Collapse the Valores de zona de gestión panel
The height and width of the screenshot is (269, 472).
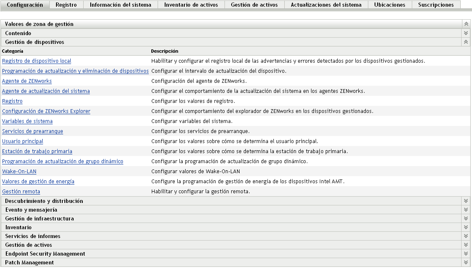pos(466,24)
